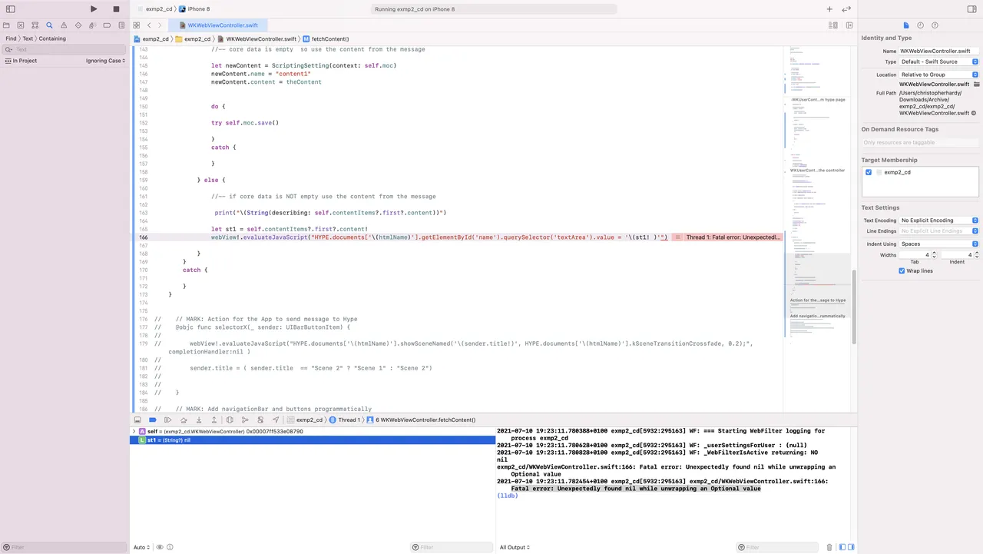Clear the console with trash icon
983x554 pixels.
829,547
